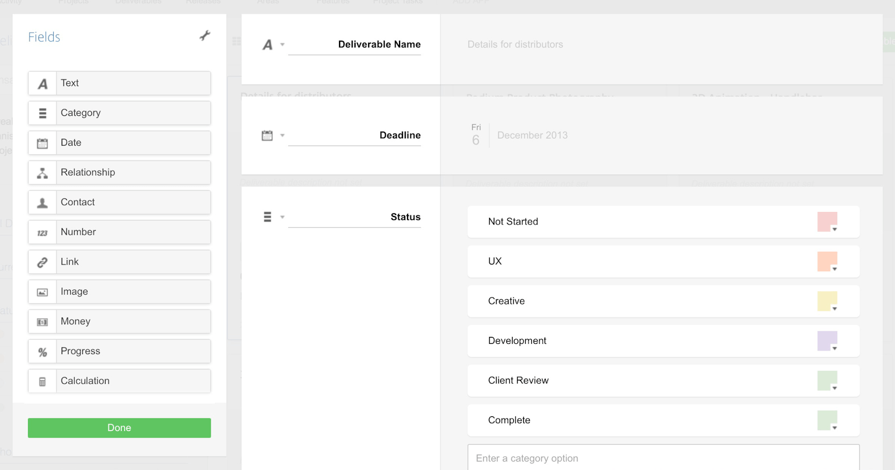Change color of Not Started option
The width and height of the screenshot is (895, 470).
pos(827,222)
